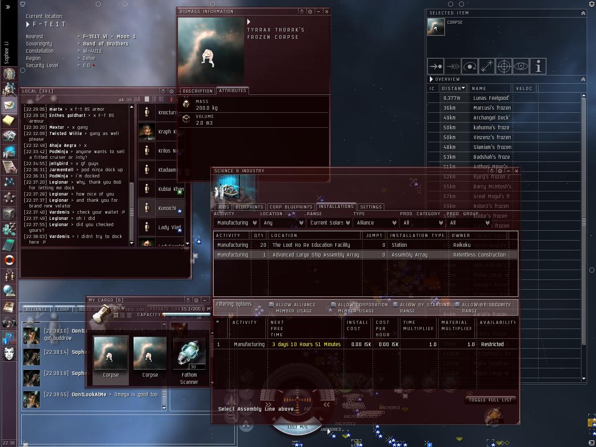The height and width of the screenshot is (447, 596).
Task: Open the Range dropdown showing Current Solars
Action: coord(329,223)
